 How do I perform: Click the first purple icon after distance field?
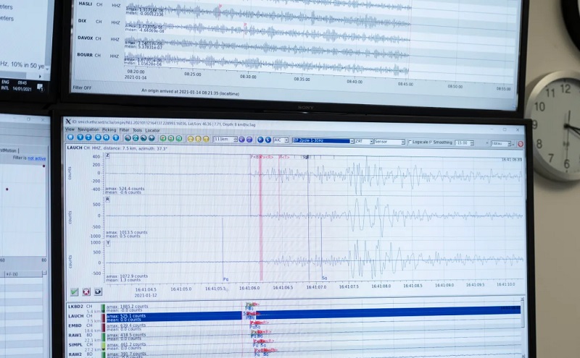coord(241,140)
